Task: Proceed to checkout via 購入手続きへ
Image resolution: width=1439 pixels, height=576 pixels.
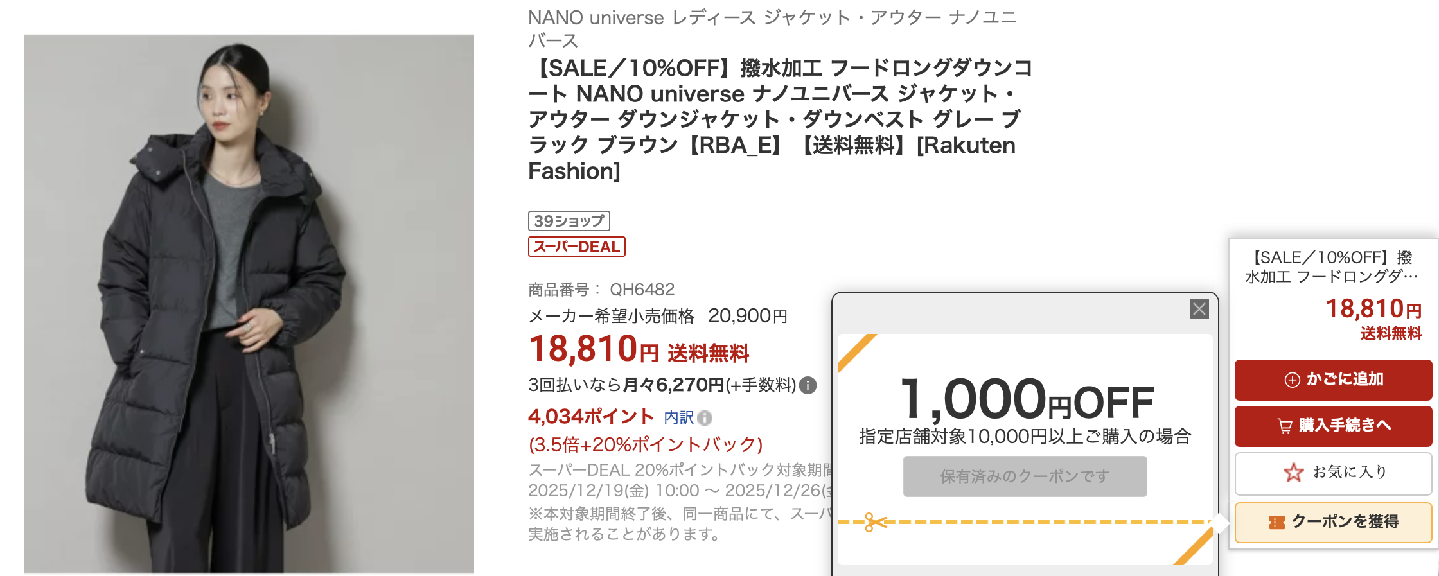Action: point(1333,426)
